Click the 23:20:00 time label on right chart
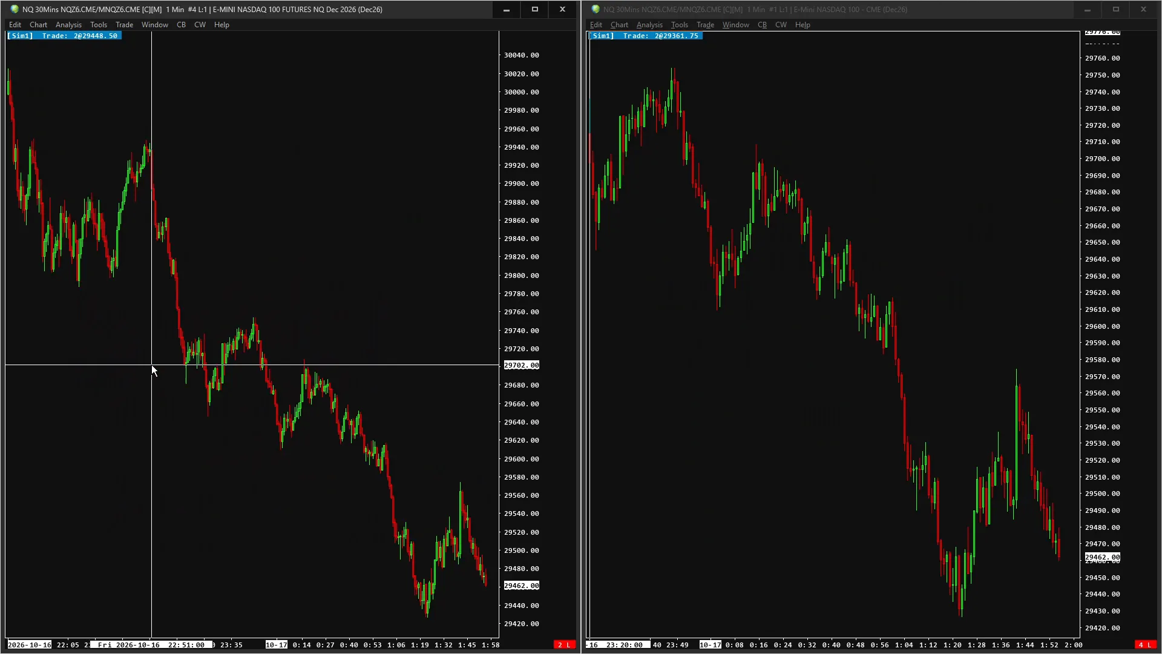 pyautogui.click(x=625, y=645)
